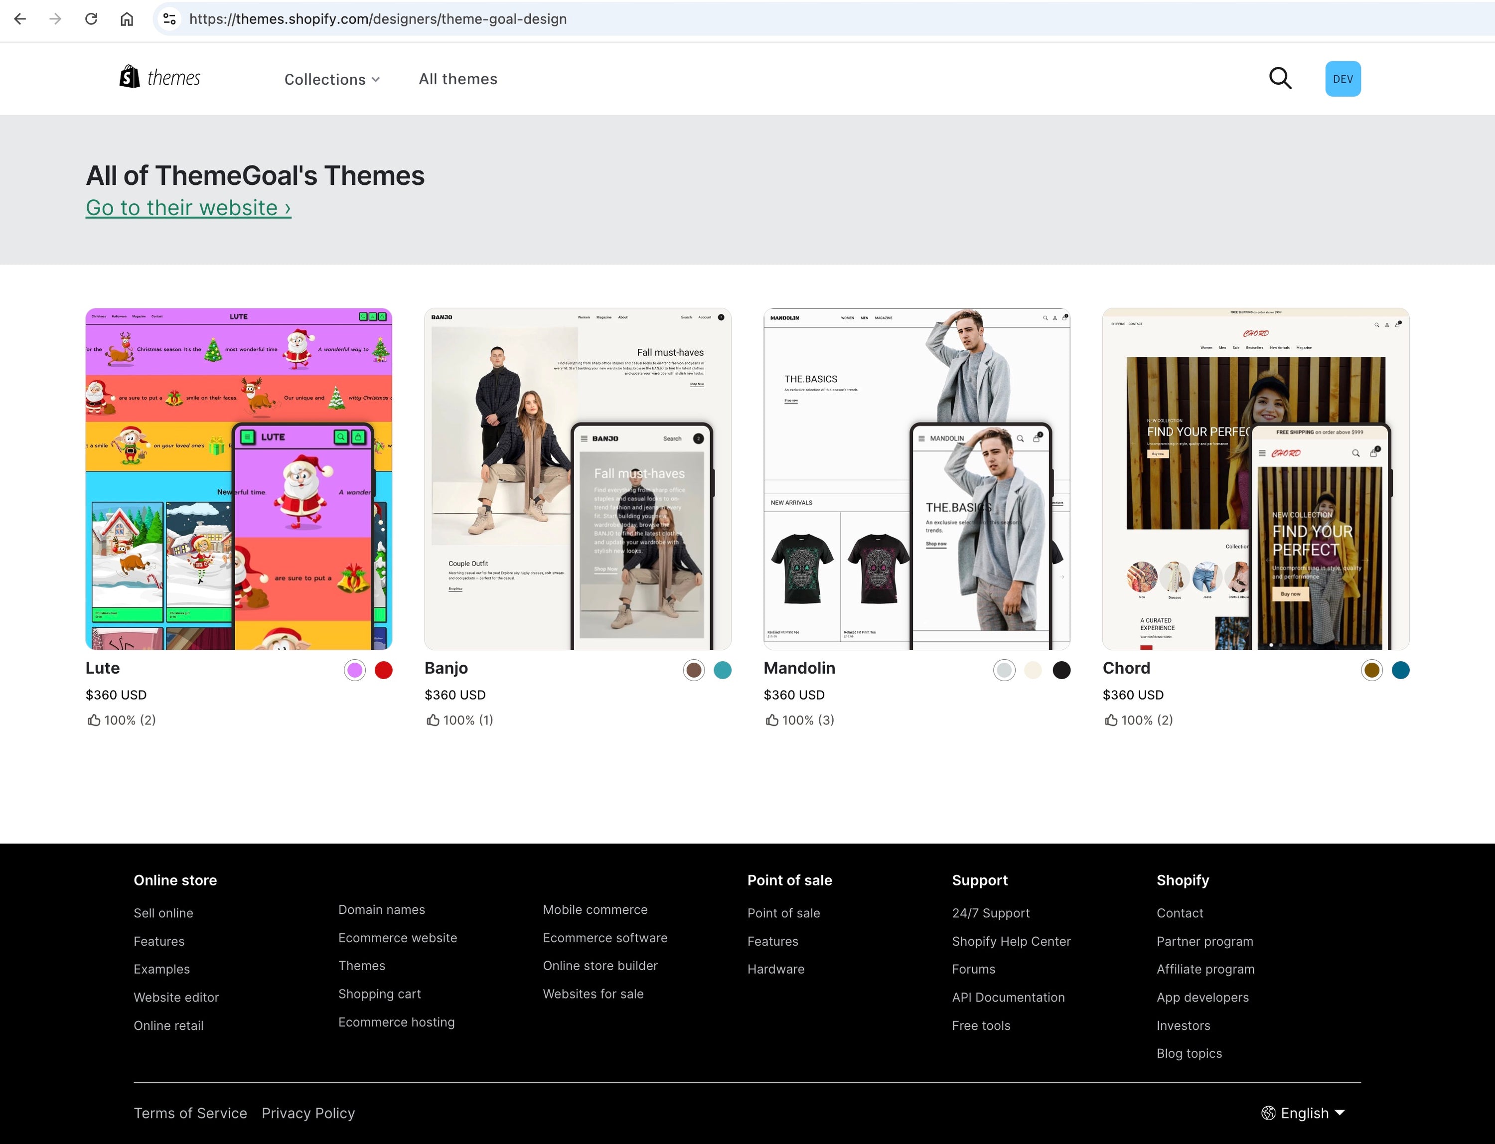Choose Themes from the Online store footer menu
The height and width of the screenshot is (1144, 1495).
click(x=362, y=965)
